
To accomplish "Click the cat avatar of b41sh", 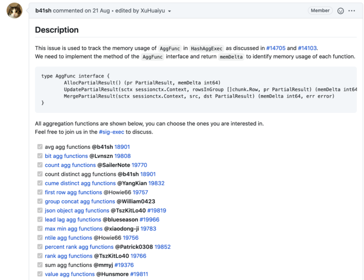I will point(14,11).
